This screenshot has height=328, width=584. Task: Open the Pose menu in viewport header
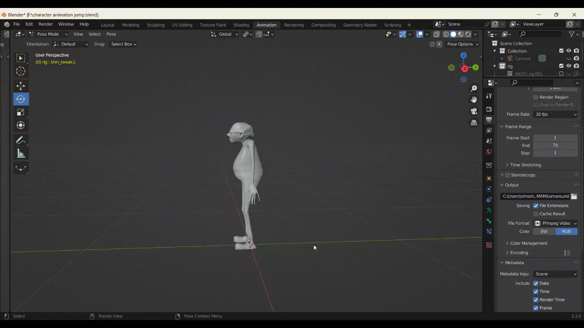[x=111, y=34]
